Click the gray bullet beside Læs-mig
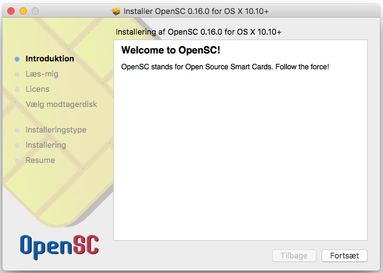383x273 pixels. pyautogui.click(x=17, y=74)
